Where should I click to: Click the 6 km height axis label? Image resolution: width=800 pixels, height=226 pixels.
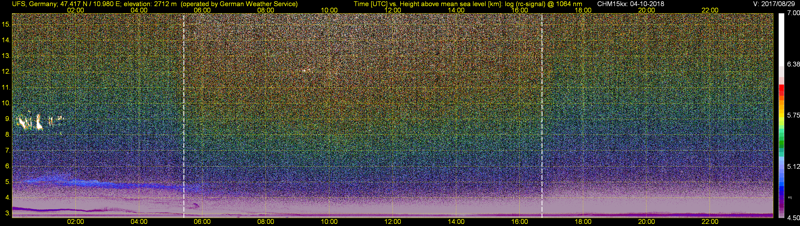8,166
